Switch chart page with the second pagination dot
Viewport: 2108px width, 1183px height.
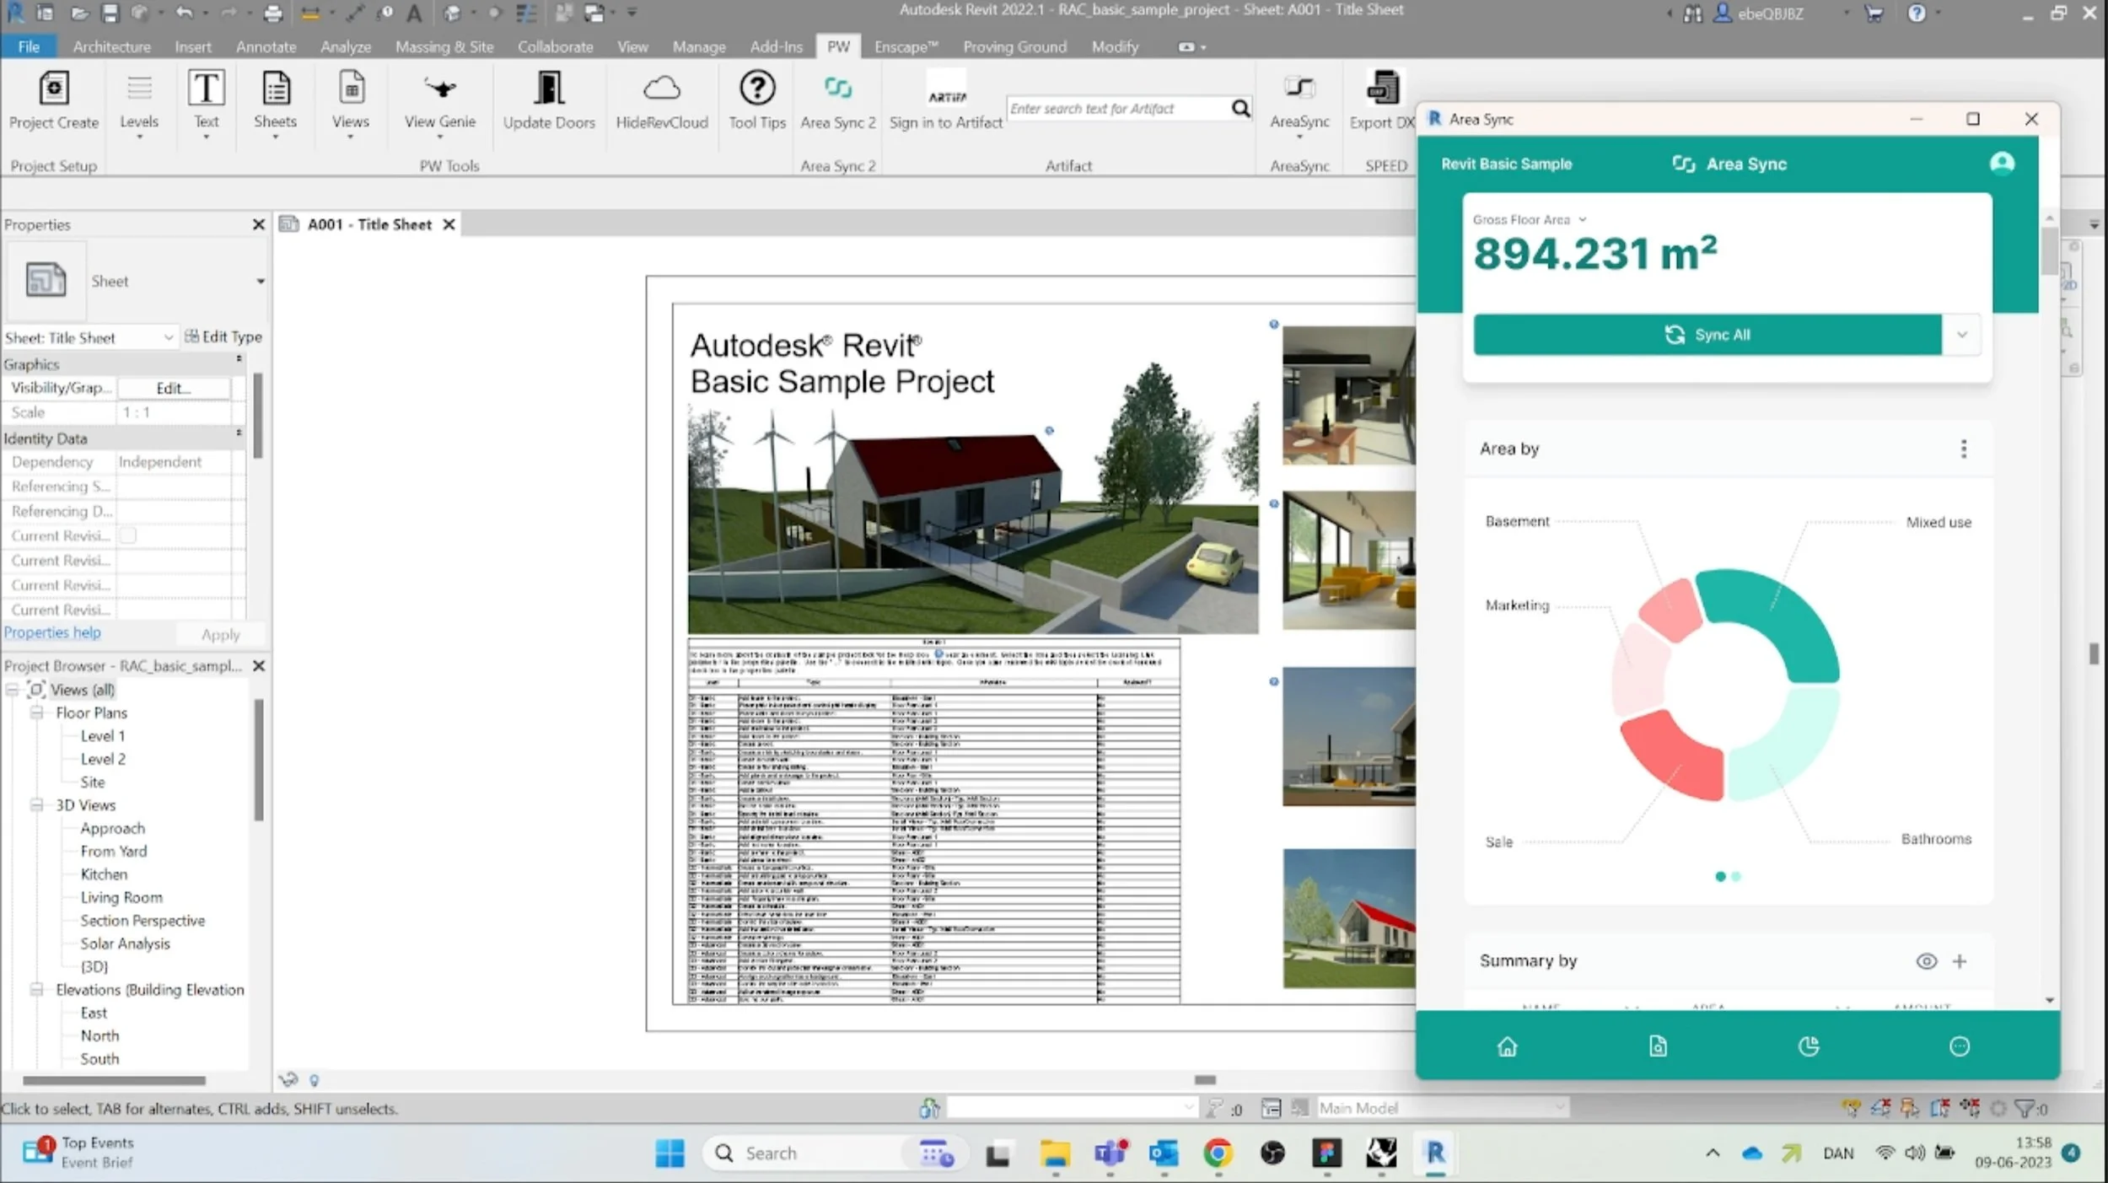[1736, 877]
